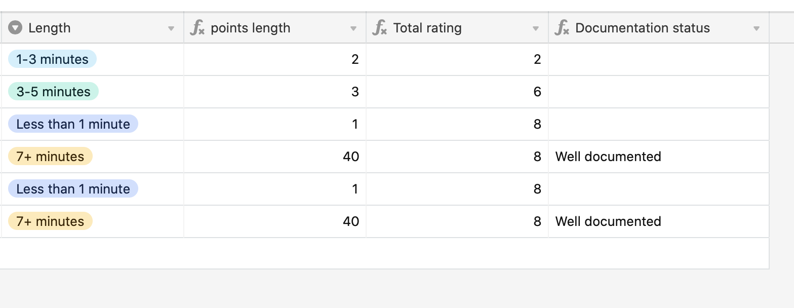
Task: Select the 3-5 minutes green tag
Action: (53, 92)
